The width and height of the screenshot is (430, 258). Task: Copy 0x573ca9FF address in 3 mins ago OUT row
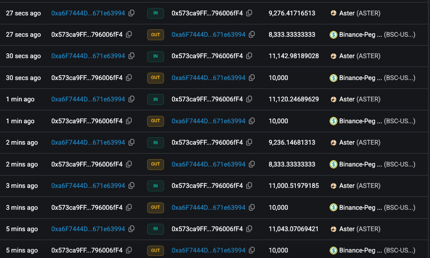[129, 207]
